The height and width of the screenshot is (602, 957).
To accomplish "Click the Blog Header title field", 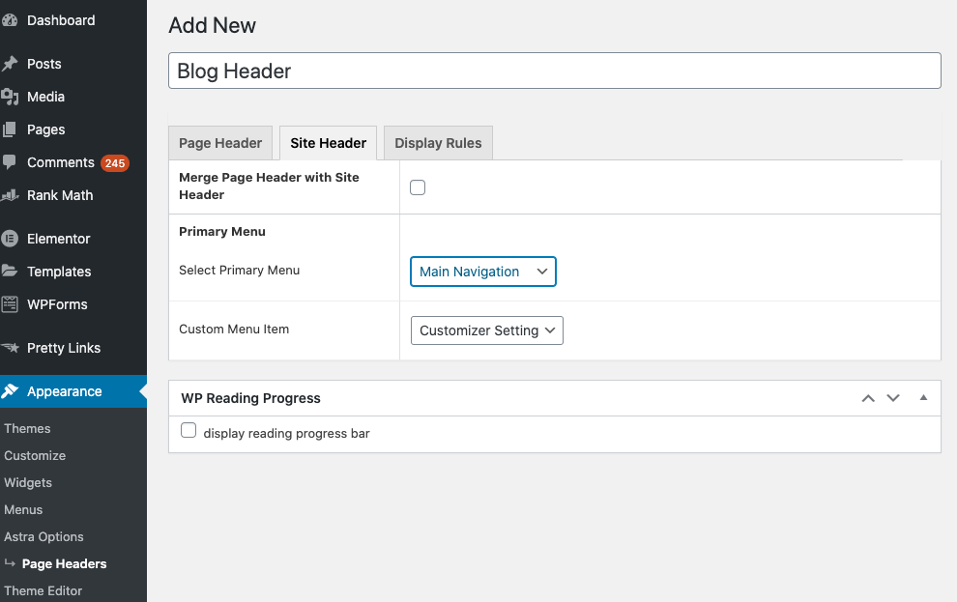I will coord(555,71).
